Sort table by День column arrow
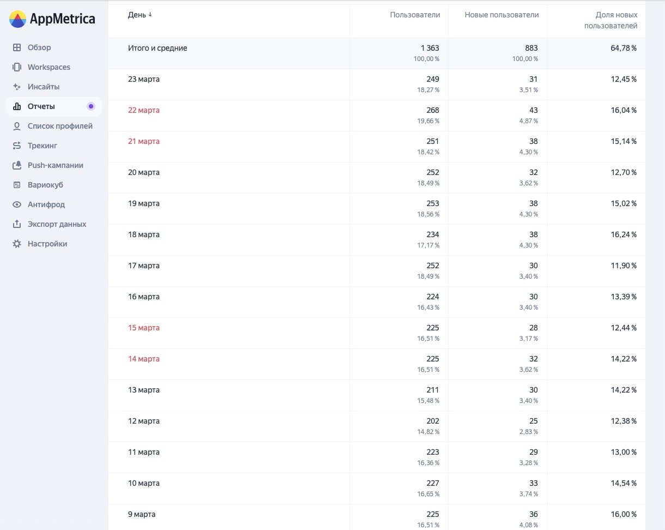 [150, 15]
